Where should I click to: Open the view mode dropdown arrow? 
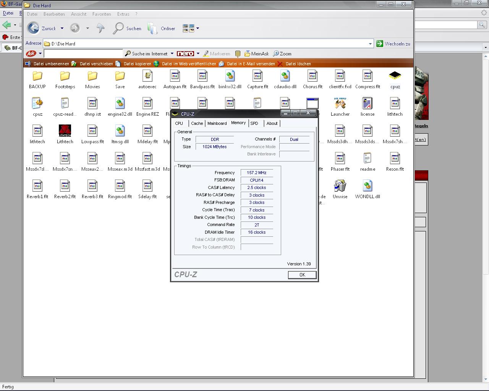[198, 28]
